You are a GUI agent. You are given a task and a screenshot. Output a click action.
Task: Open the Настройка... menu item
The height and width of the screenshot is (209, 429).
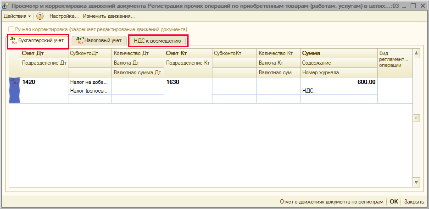[64, 16]
